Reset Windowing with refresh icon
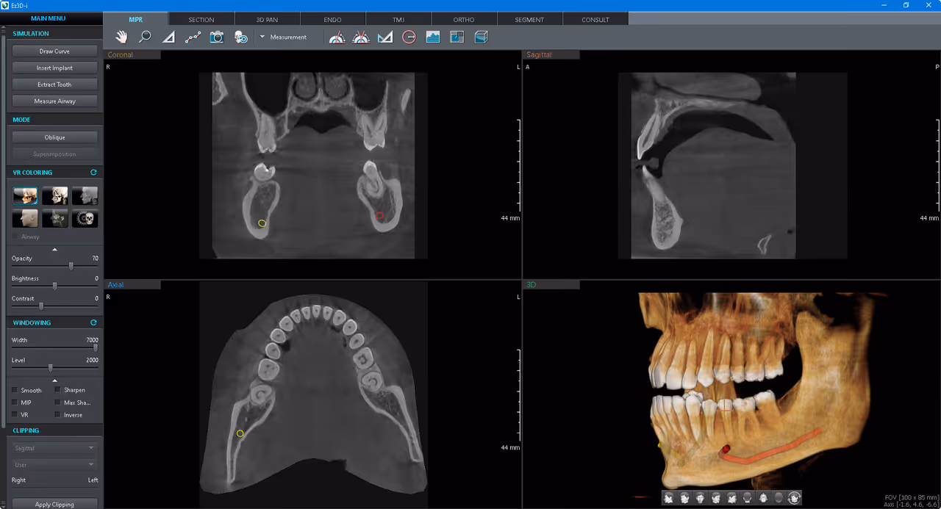 pos(93,322)
